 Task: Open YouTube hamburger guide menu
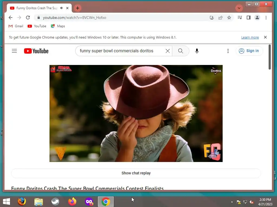pyautogui.click(x=14, y=51)
